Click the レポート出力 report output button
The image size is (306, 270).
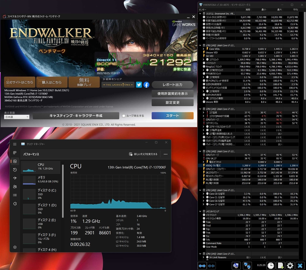tap(172, 85)
